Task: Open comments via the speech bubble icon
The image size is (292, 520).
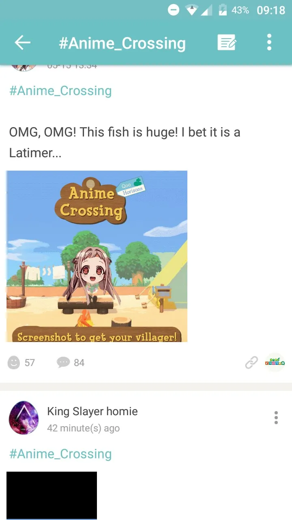Action: tap(63, 362)
